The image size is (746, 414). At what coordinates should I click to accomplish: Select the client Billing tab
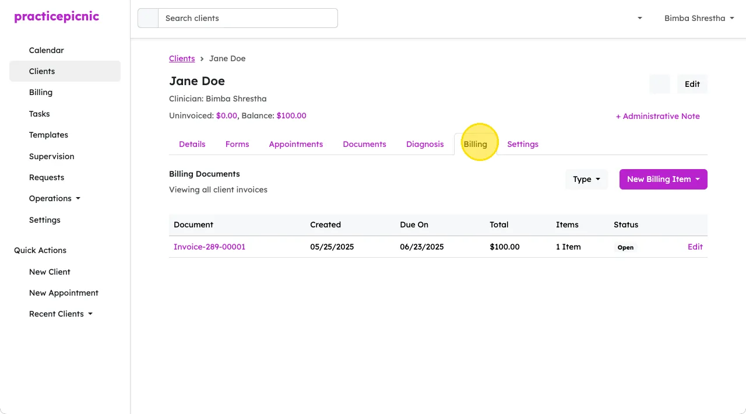point(476,144)
